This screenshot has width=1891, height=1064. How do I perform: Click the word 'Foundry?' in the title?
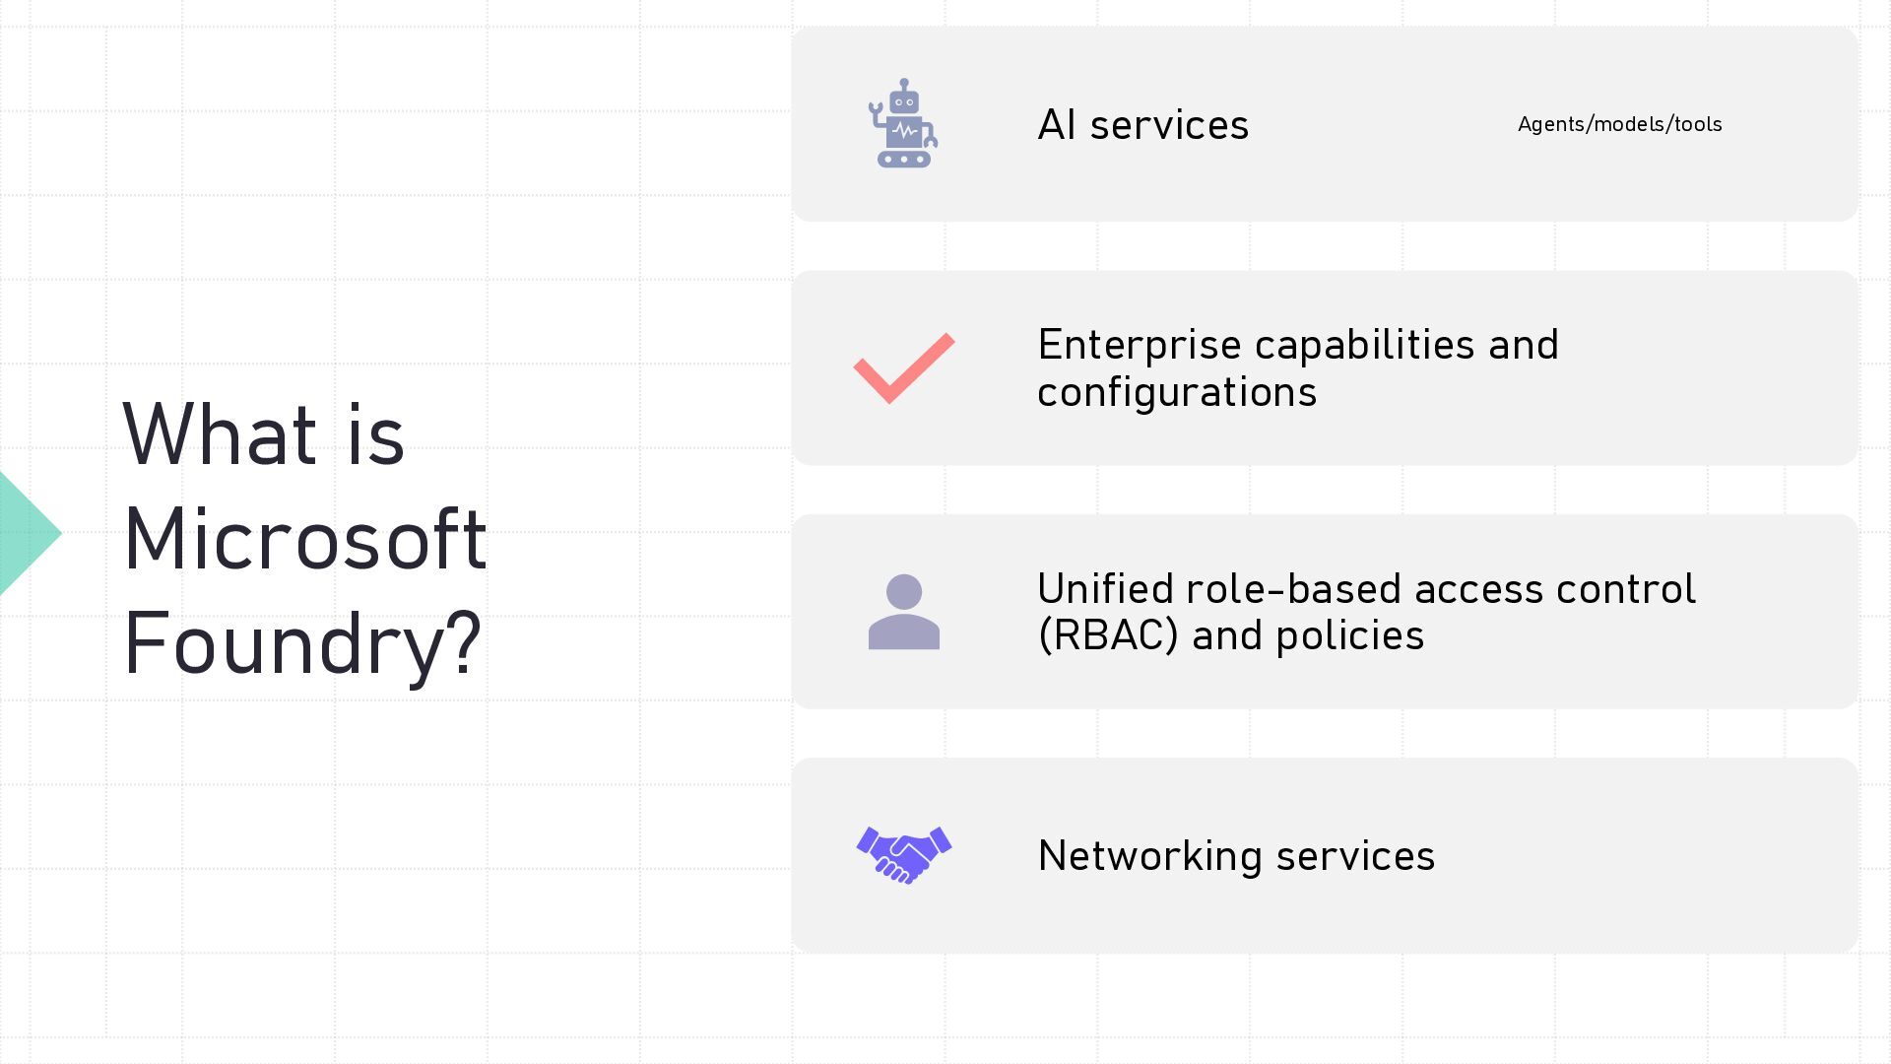click(x=301, y=643)
